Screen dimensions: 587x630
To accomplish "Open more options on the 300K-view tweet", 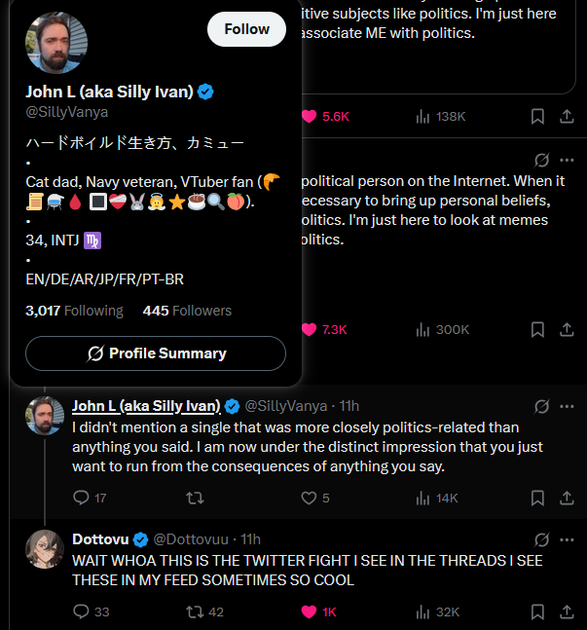I will (567, 160).
